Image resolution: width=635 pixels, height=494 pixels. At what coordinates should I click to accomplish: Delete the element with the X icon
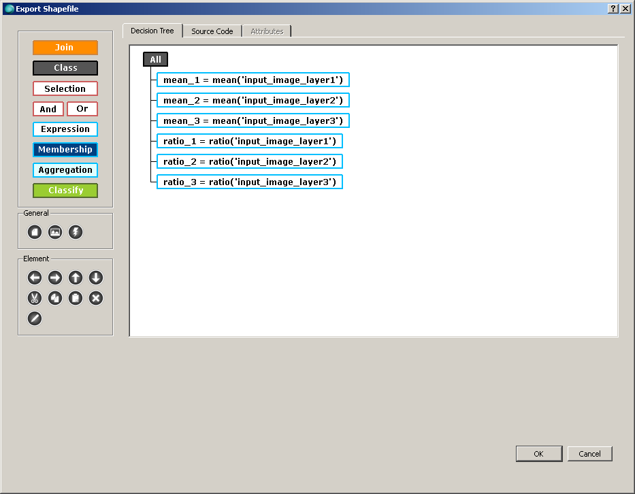click(95, 298)
